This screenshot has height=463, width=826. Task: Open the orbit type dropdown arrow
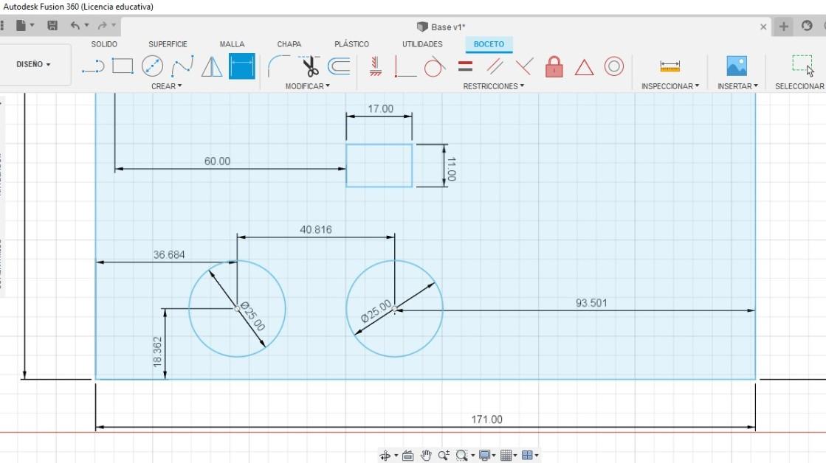396,456
